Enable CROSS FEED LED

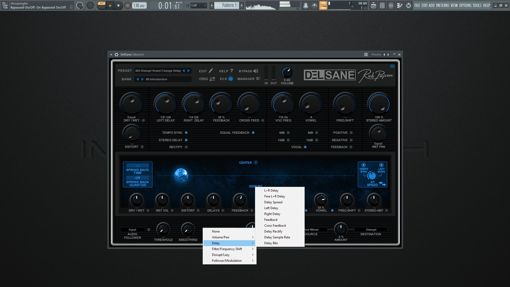[x=263, y=120]
